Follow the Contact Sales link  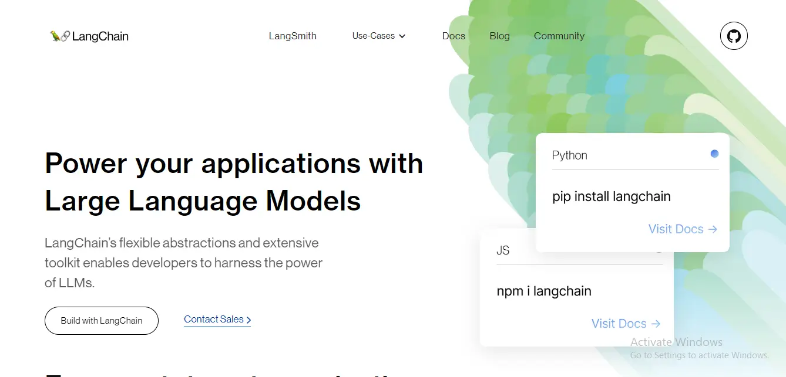coord(217,320)
